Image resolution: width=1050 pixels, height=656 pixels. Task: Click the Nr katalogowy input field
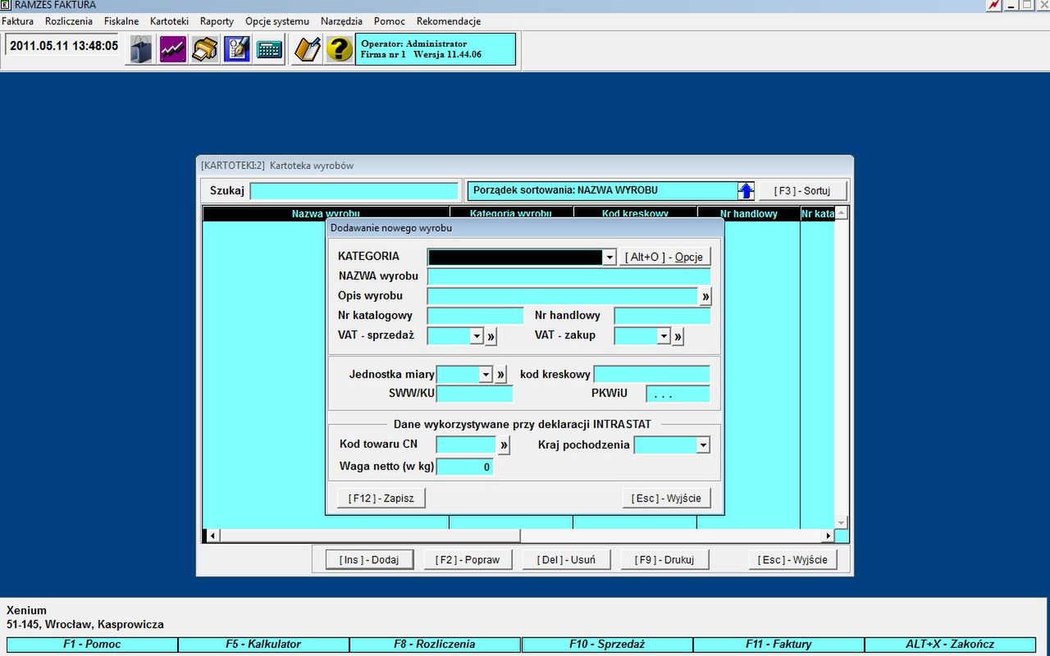pos(475,316)
